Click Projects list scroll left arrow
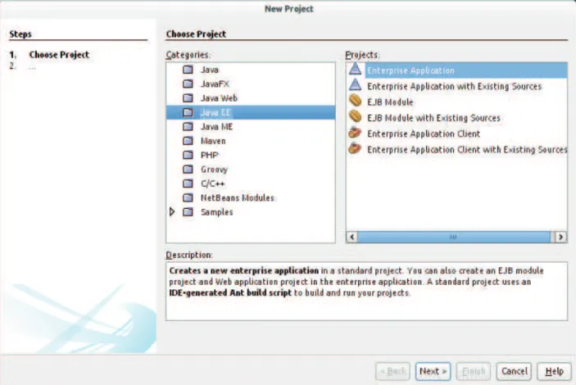576x385 pixels. tap(352, 237)
